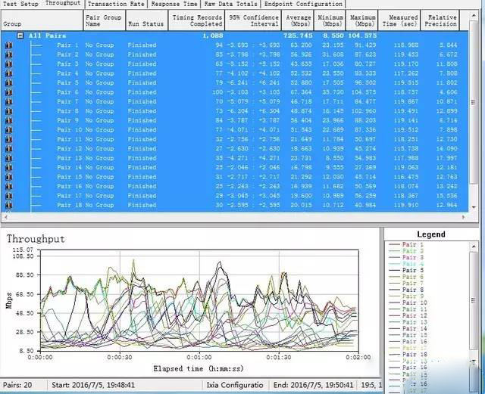The width and height of the screenshot is (485, 394).
Task: Click the pair icon in Pair 8 row
Action: [x=8, y=111]
